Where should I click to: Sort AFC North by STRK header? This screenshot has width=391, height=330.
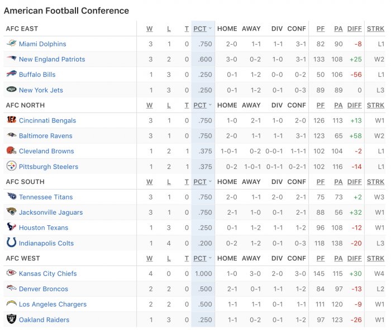[x=375, y=105]
